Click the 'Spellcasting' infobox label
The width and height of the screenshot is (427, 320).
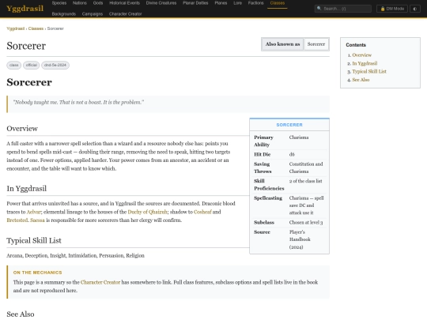[x=268, y=198]
